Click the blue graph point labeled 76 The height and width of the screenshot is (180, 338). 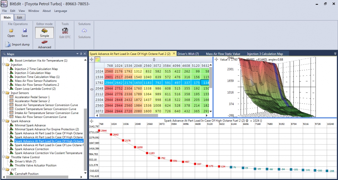231,167
